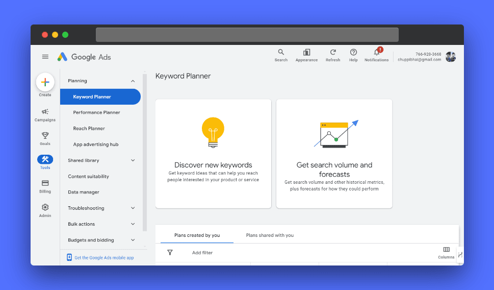Open Performance Planner
This screenshot has height=290, width=494.
[96, 112]
